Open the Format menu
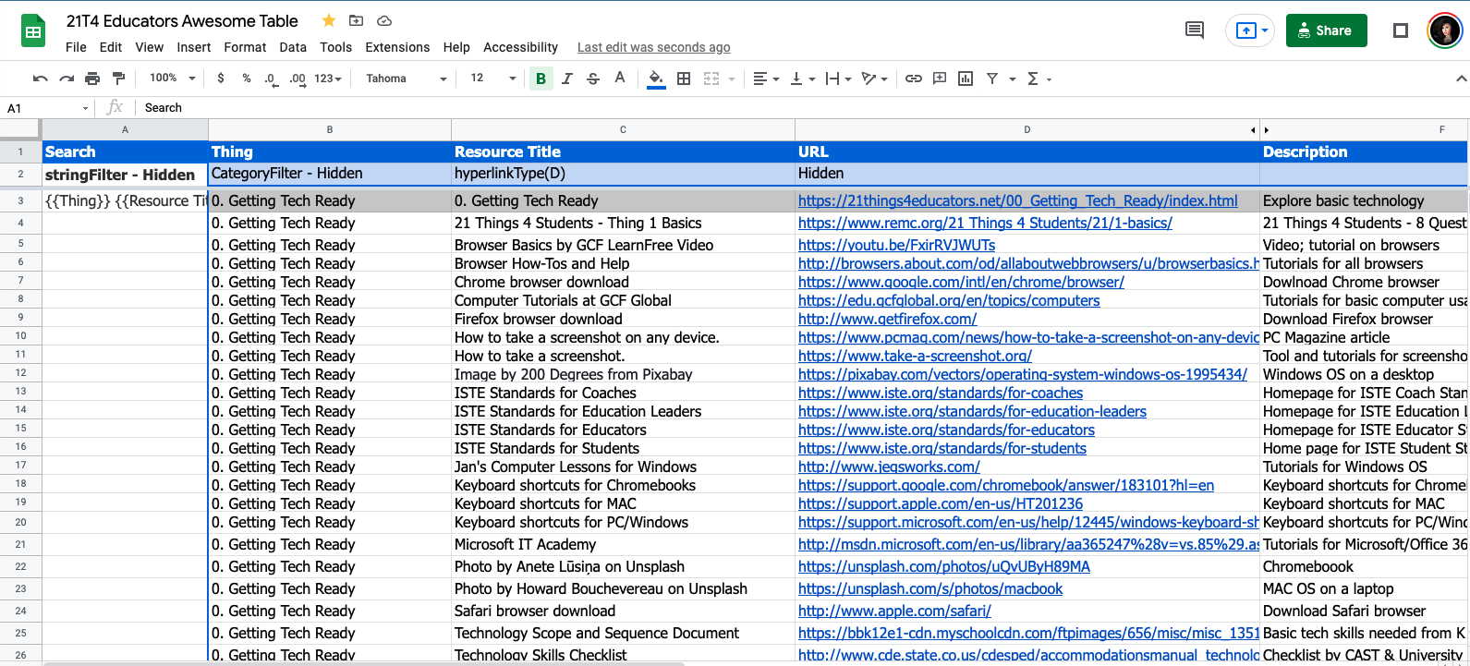 (245, 47)
